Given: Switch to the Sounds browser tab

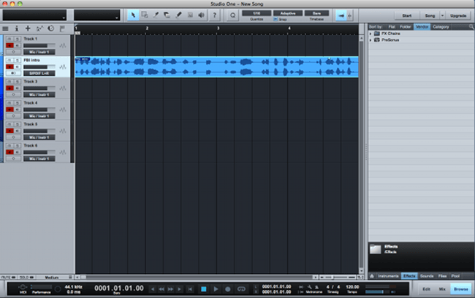Looking at the screenshot, I should [427, 276].
